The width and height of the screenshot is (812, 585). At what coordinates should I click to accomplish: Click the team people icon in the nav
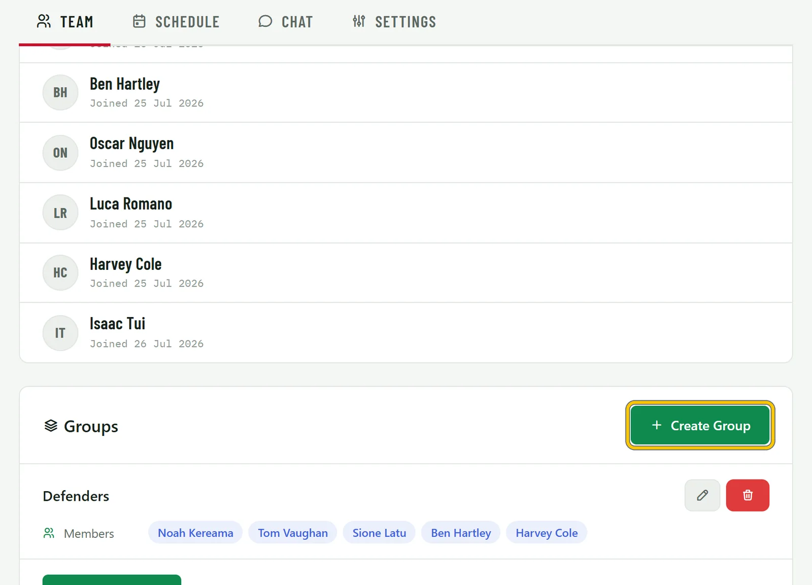(44, 21)
